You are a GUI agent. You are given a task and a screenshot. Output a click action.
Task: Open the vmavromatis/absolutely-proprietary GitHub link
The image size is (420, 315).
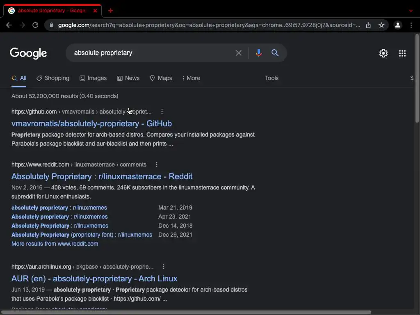91,123
